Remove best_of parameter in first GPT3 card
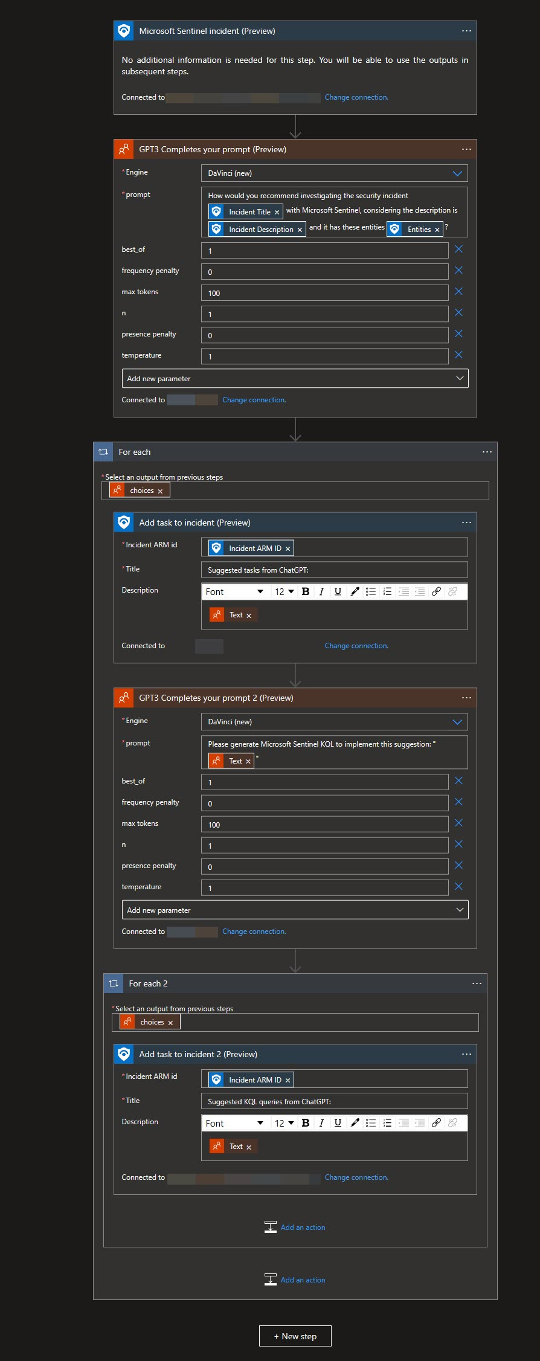This screenshot has height=1361, width=540. pos(459,249)
